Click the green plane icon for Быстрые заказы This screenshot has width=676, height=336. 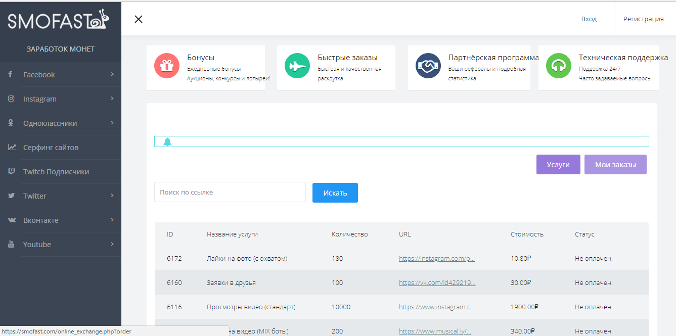(297, 66)
